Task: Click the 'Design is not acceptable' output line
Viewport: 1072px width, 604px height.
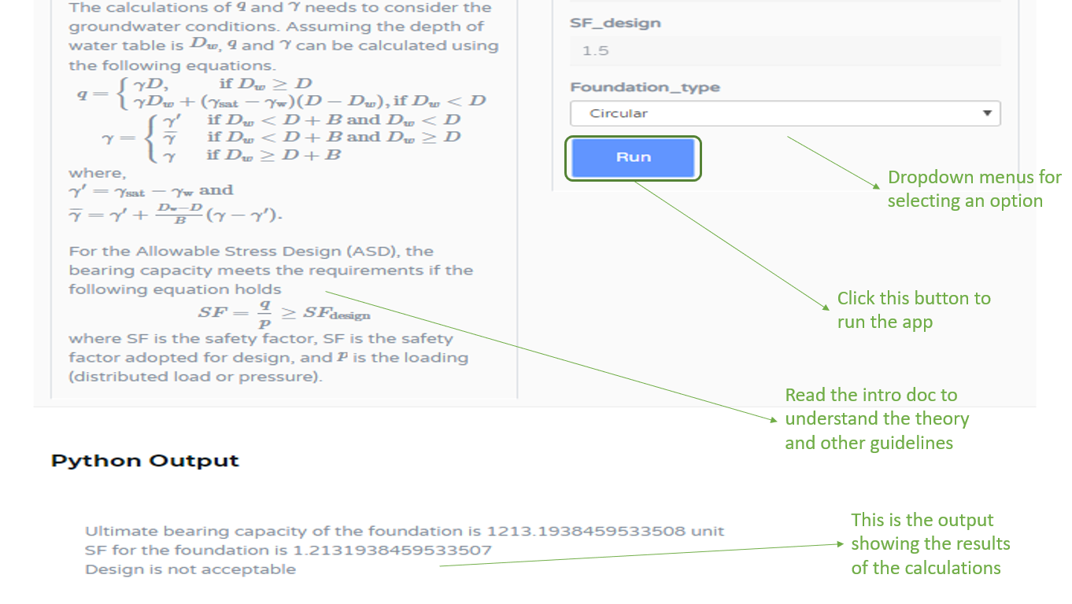Action: [190, 569]
